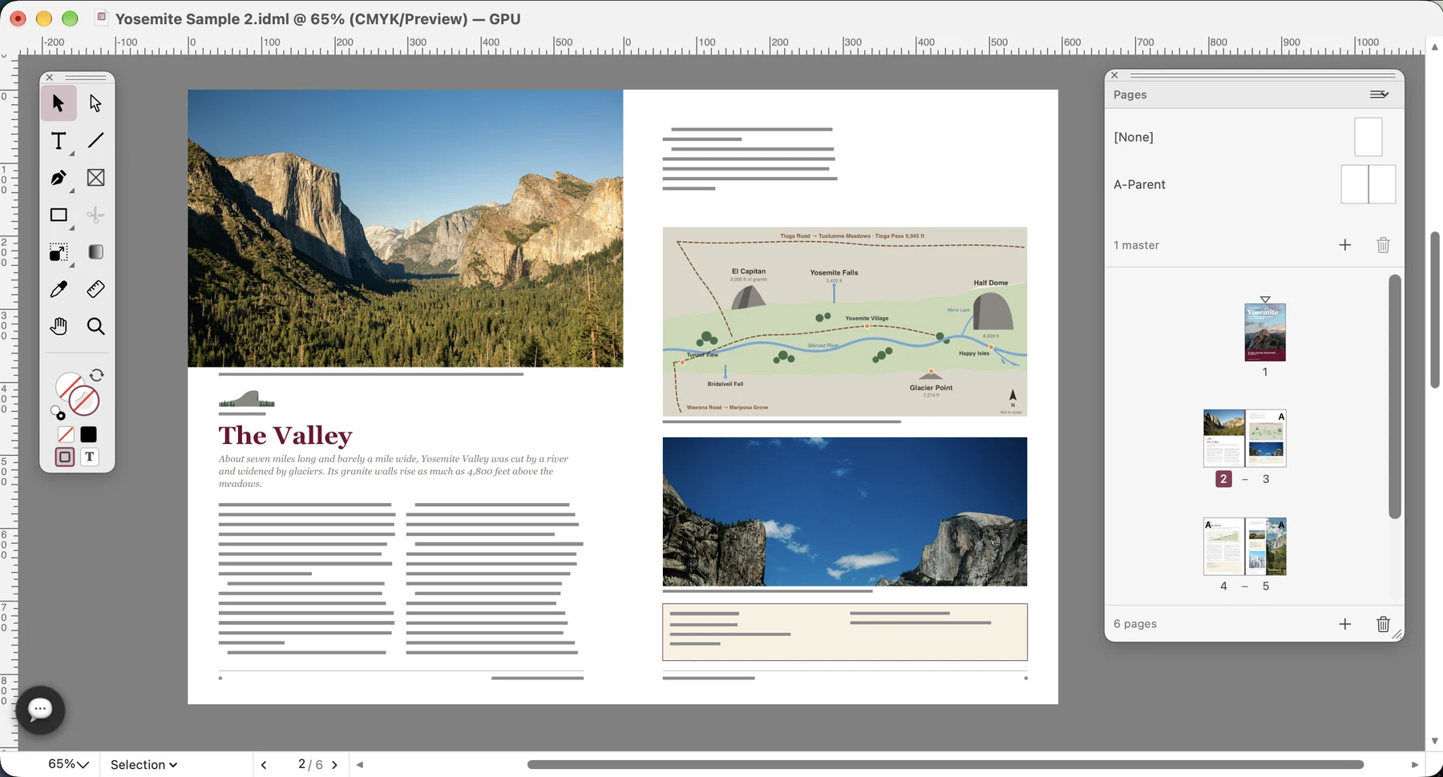Toggle formatting affects text

pyautogui.click(x=90, y=457)
